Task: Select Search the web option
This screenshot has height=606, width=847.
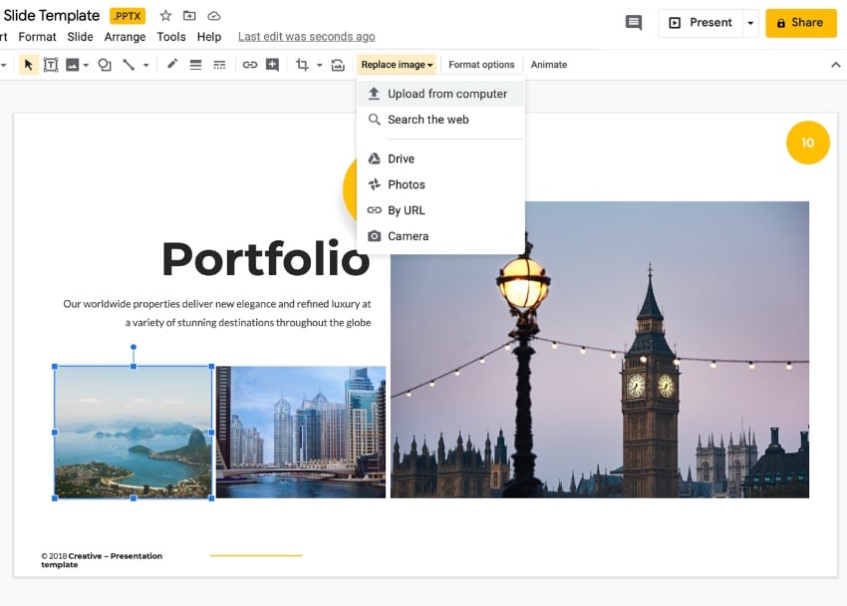Action: (x=427, y=120)
